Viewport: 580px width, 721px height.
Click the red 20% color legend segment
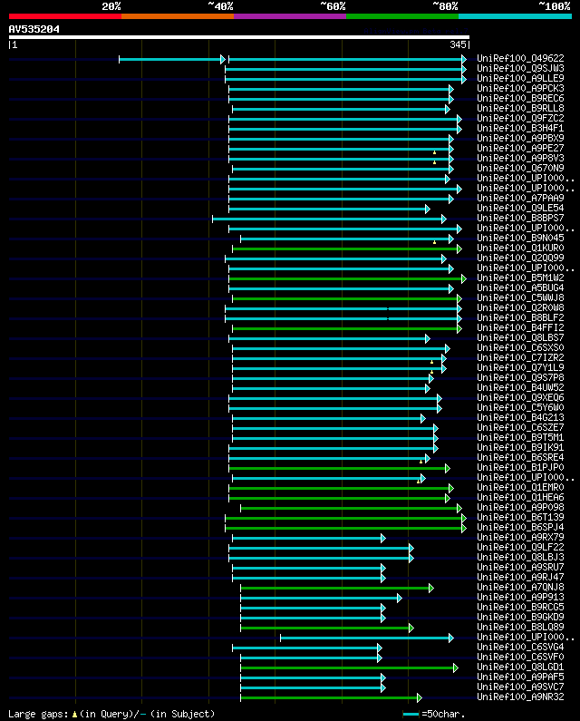(x=65, y=16)
